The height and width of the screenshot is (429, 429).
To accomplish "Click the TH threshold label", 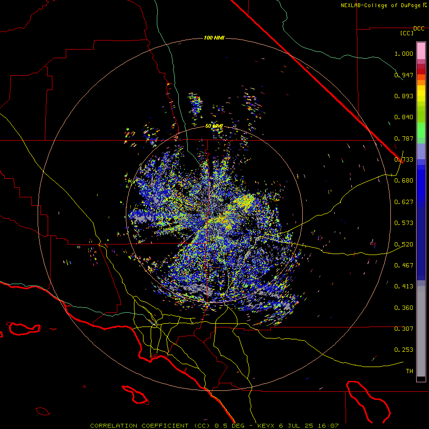I will pos(409,371).
